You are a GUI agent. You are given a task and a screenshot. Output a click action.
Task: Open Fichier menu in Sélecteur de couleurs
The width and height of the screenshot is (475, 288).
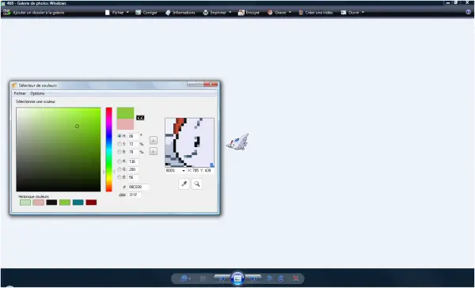coord(20,93)
